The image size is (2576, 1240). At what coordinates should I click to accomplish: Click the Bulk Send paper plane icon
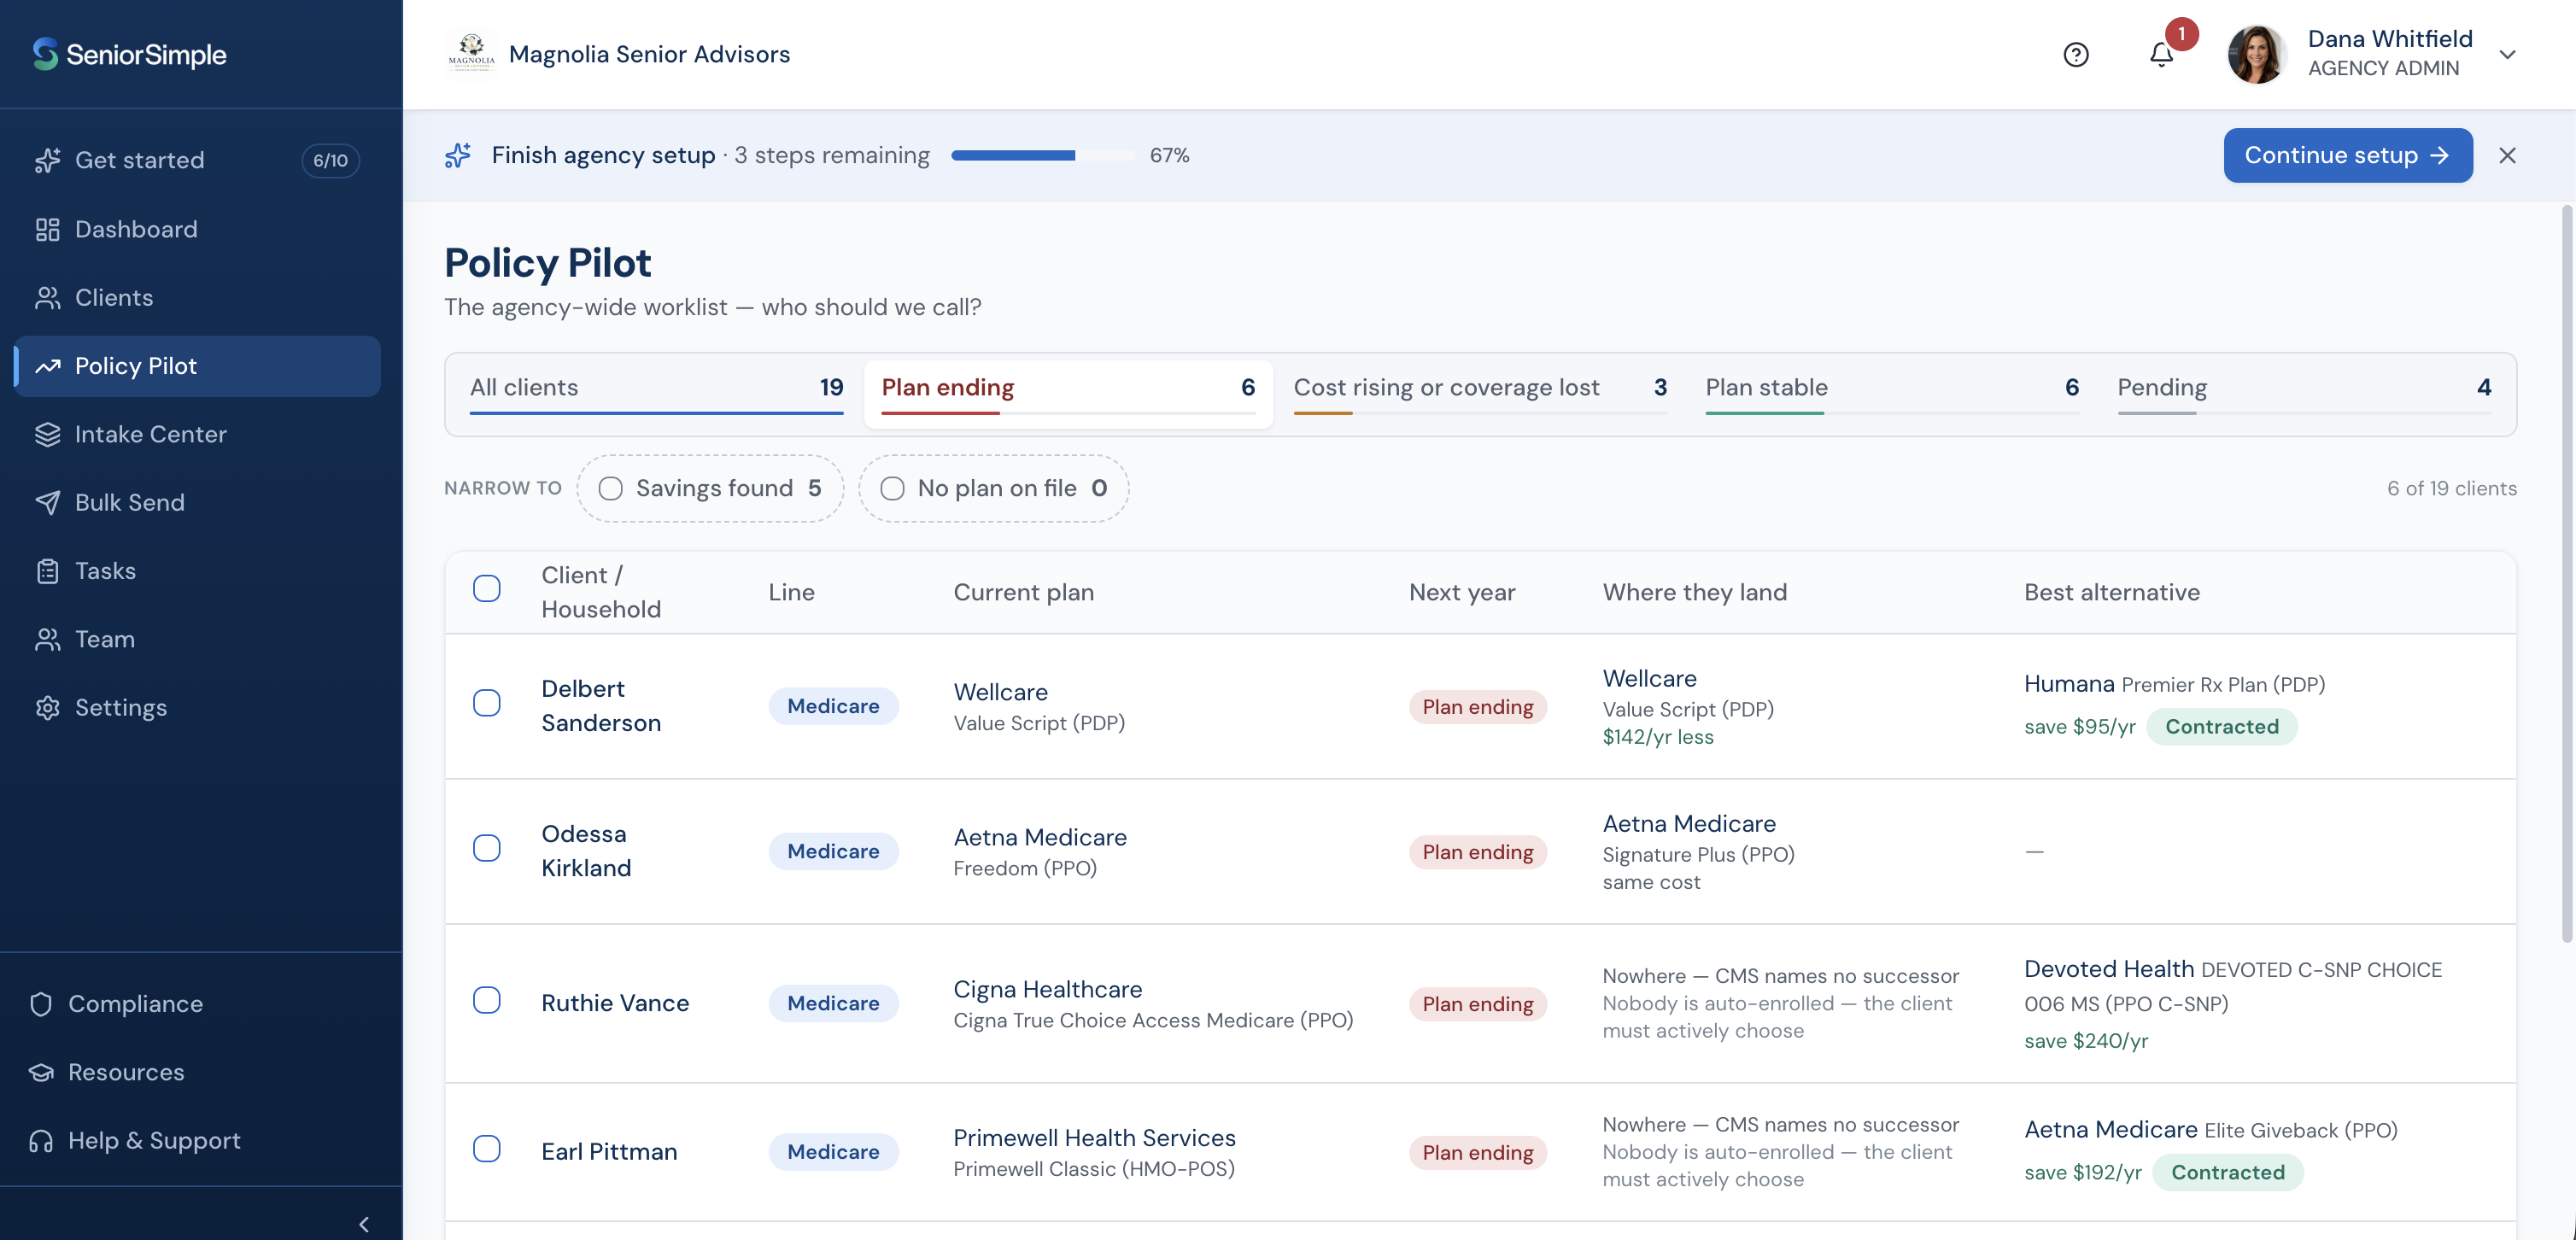click(47, 502)
